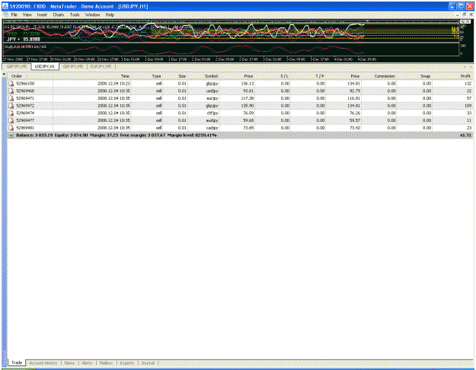Click the profit value 109

click(x=468, y=106)
